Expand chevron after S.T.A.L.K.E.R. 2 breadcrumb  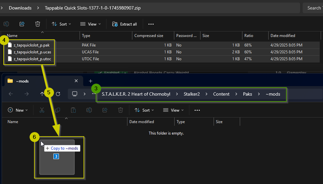177,94
